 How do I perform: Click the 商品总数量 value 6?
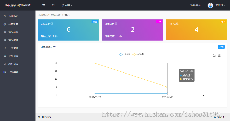(69, 29)
